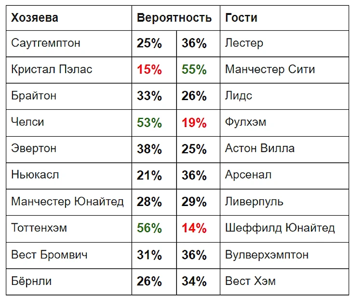
Task: Click the red 15% for Кристал Пэлас
Action: click(x=149, y=70)
